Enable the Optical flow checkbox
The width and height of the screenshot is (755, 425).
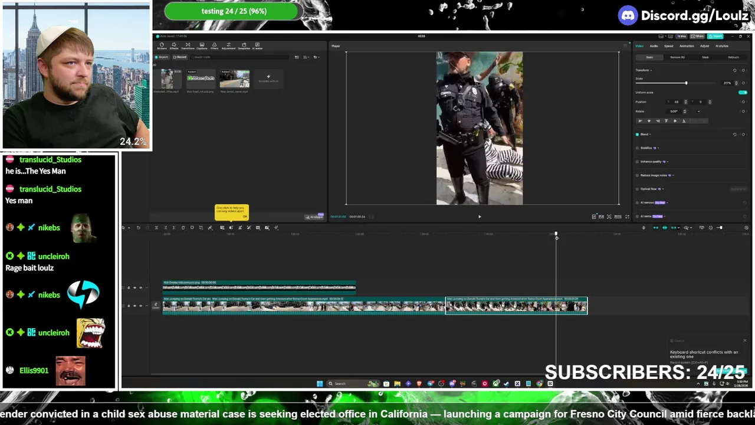click(637, 189)
